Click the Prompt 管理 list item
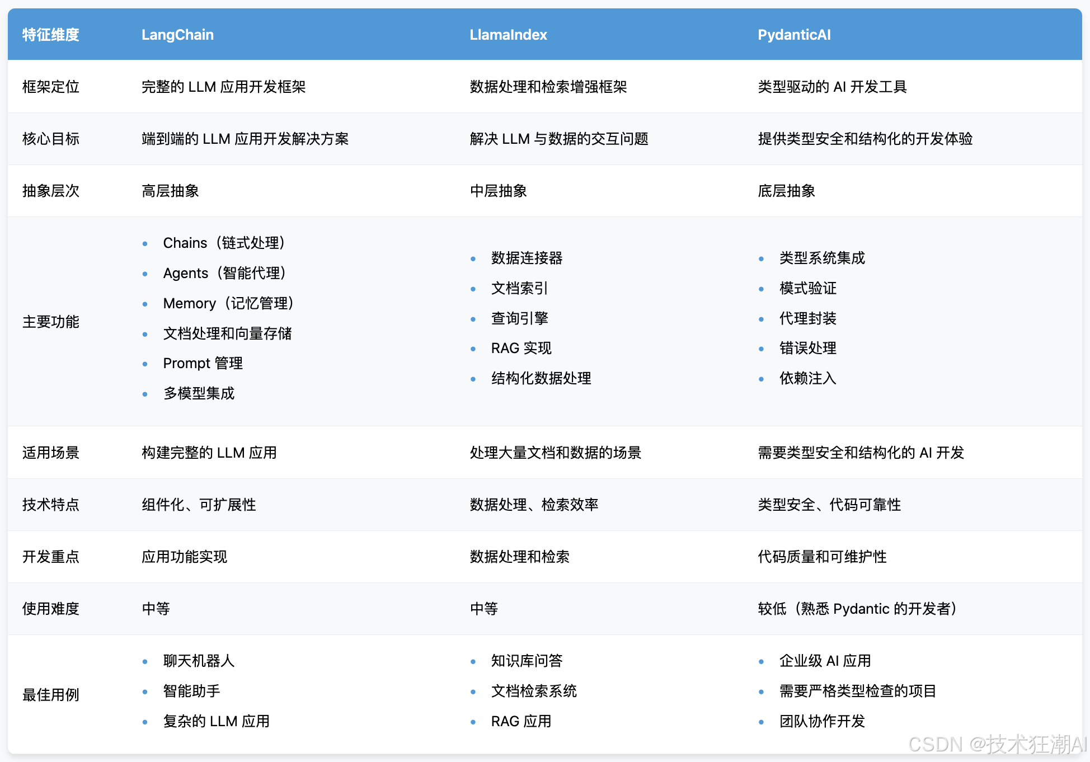 point(203,363)
